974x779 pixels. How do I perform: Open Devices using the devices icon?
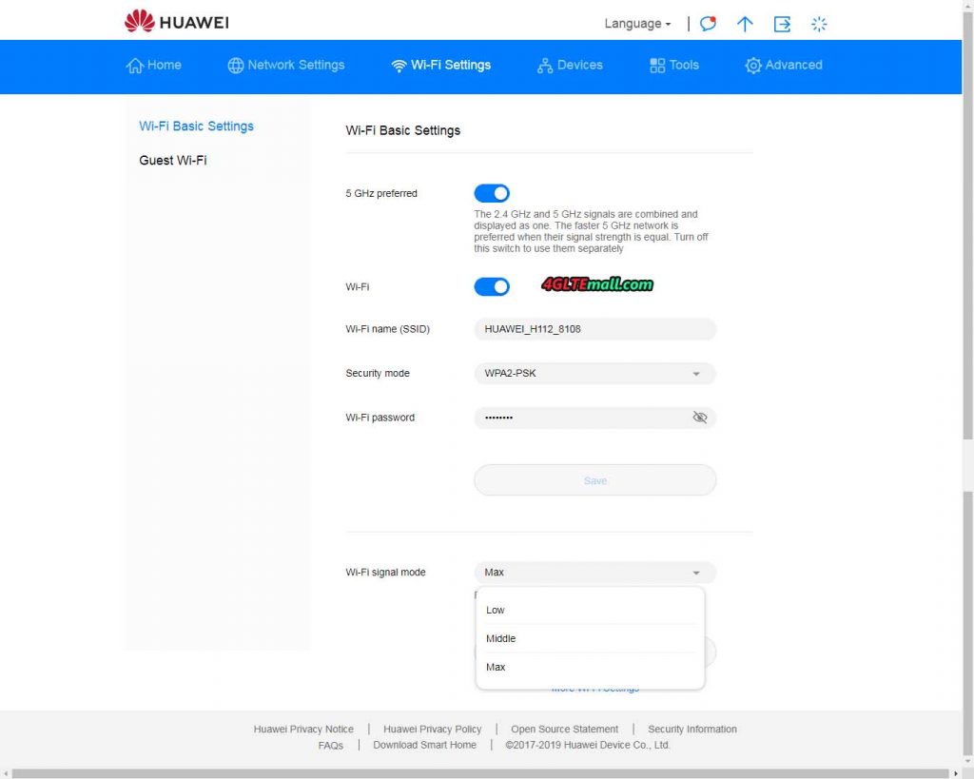tap(544, 65)
